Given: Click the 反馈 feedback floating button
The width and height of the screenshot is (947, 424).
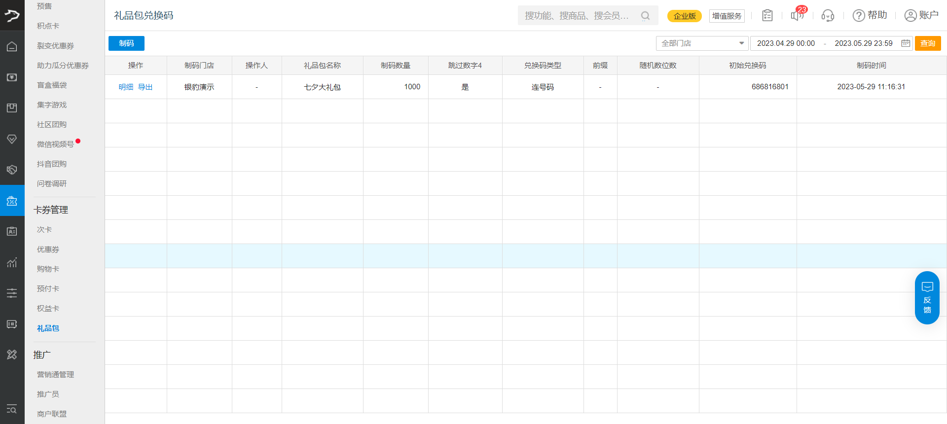Looking at the screenshot, I should (927, 298).
